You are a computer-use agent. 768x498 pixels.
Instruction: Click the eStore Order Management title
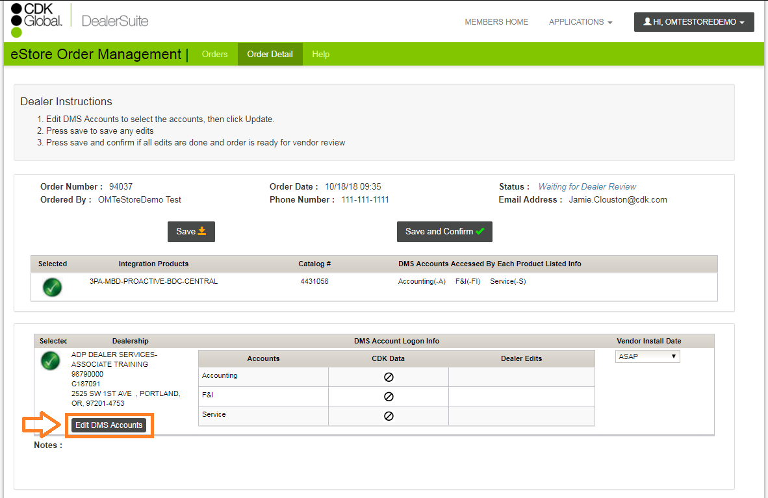click(96, 54)
